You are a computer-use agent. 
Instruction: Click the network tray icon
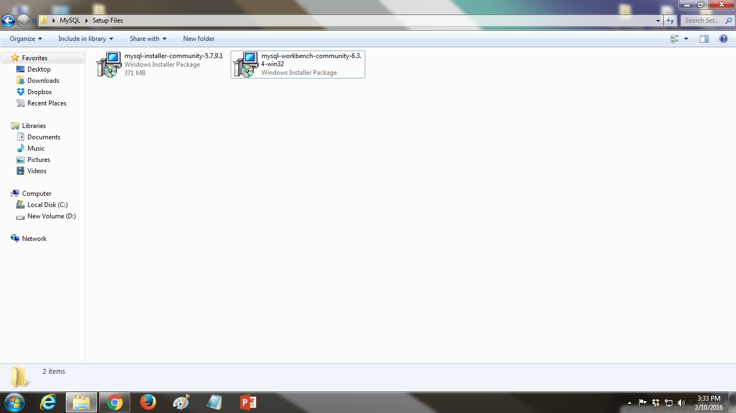(669, 402)
